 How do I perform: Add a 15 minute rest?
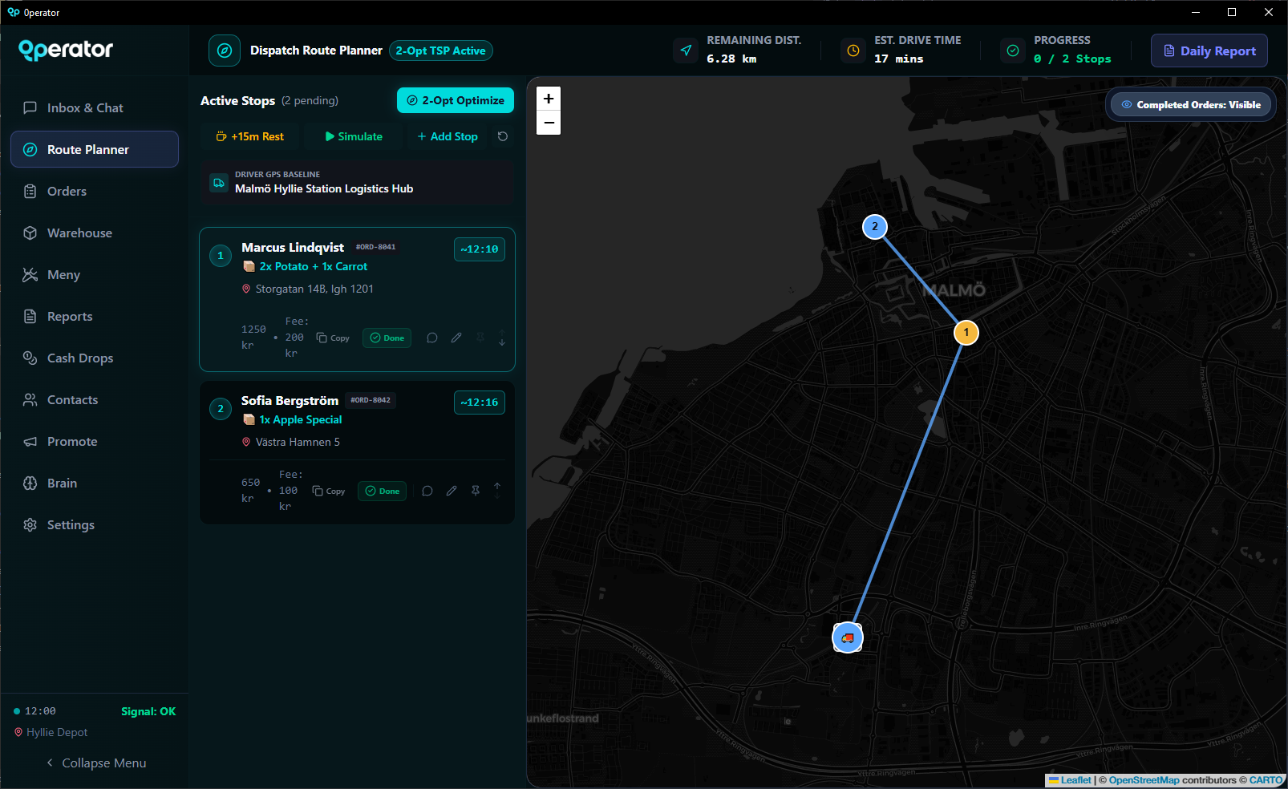point(249,136)
